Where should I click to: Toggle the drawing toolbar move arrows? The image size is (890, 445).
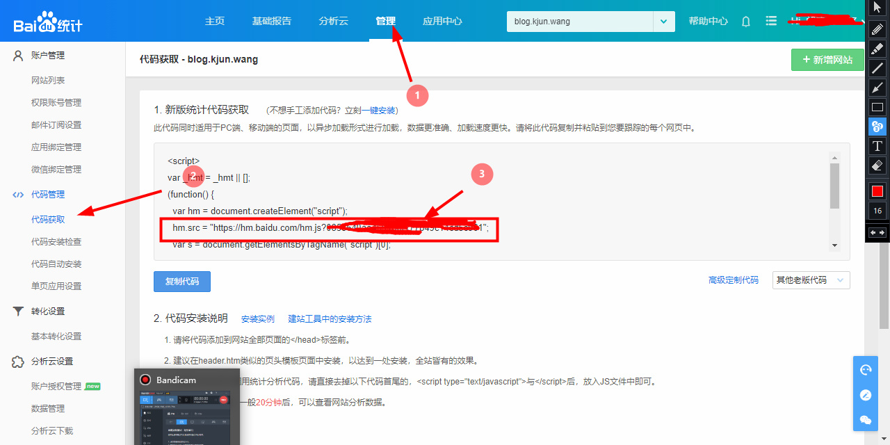coord(877,232)
